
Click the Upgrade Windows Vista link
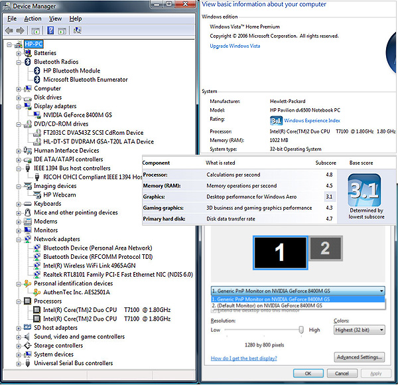(x=235, y=46)
